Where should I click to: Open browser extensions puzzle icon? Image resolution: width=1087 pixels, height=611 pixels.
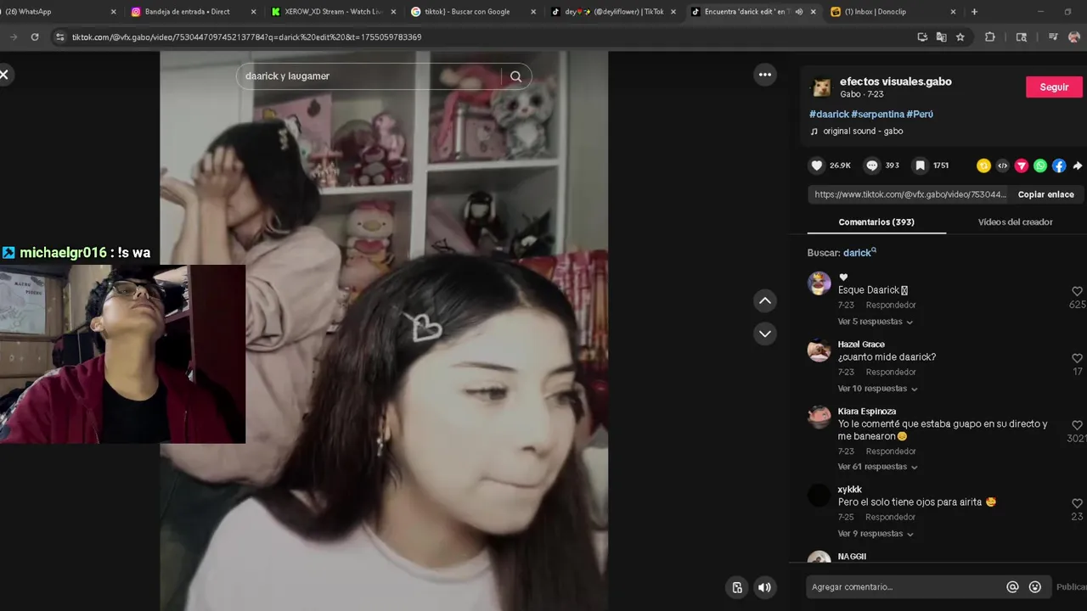tap(990, 37)
